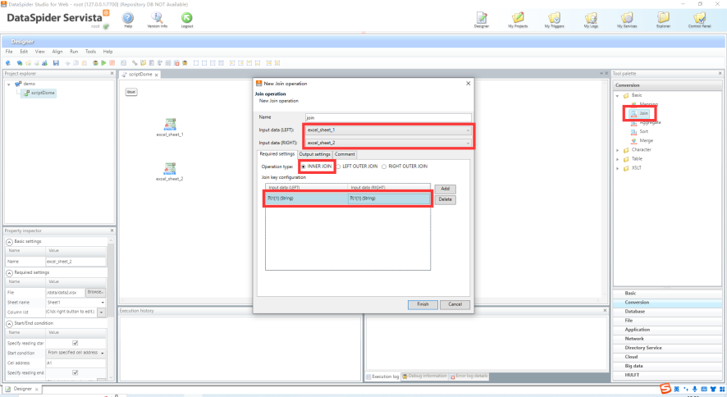Open the Start condition dropdown
The width and height of the screenshot is (727, 397).
[75, 353]
